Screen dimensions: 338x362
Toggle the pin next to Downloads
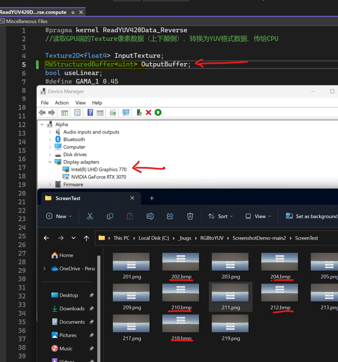(91, 309)
